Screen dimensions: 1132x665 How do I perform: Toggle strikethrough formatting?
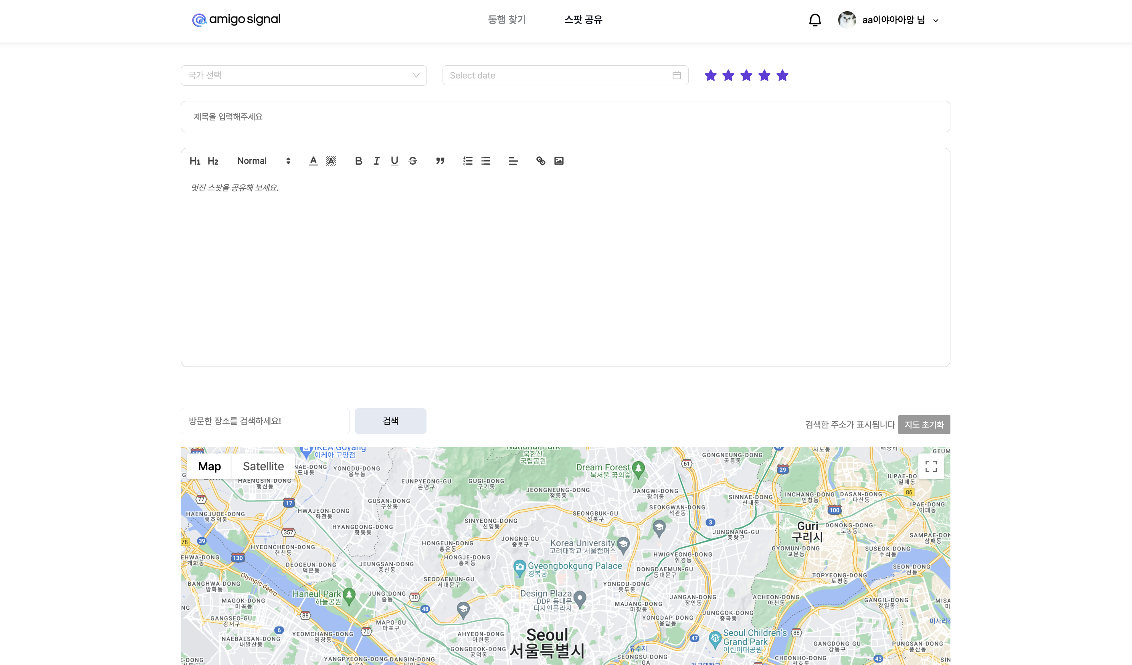[x=412, y=161]
